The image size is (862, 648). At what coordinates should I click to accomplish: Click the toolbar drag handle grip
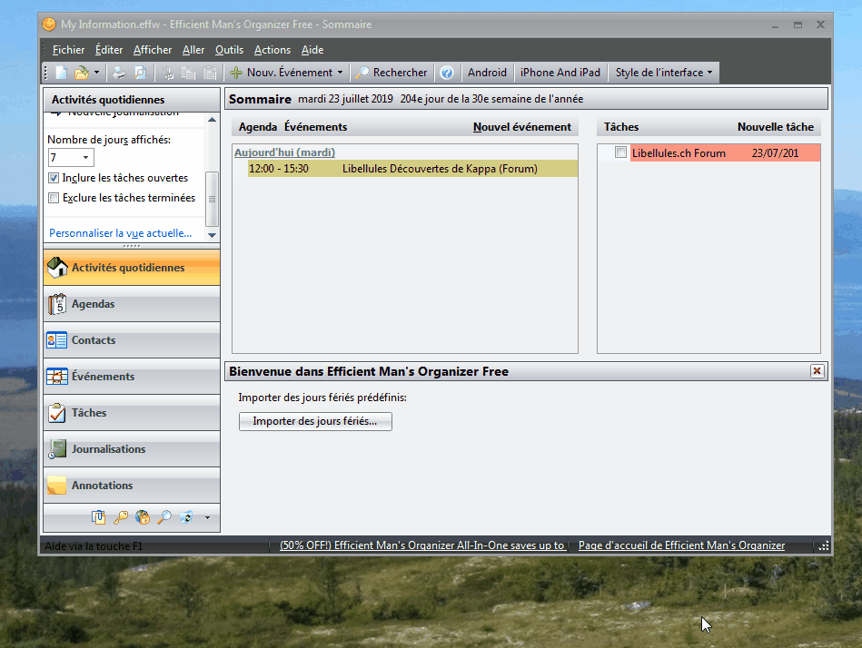46,73
